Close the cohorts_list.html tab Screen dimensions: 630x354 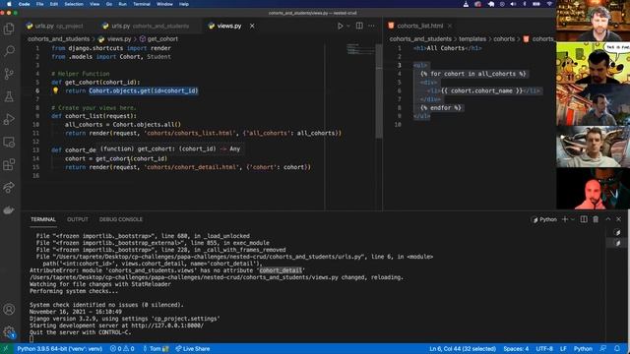pyautogui.click(x=450, y=26)
